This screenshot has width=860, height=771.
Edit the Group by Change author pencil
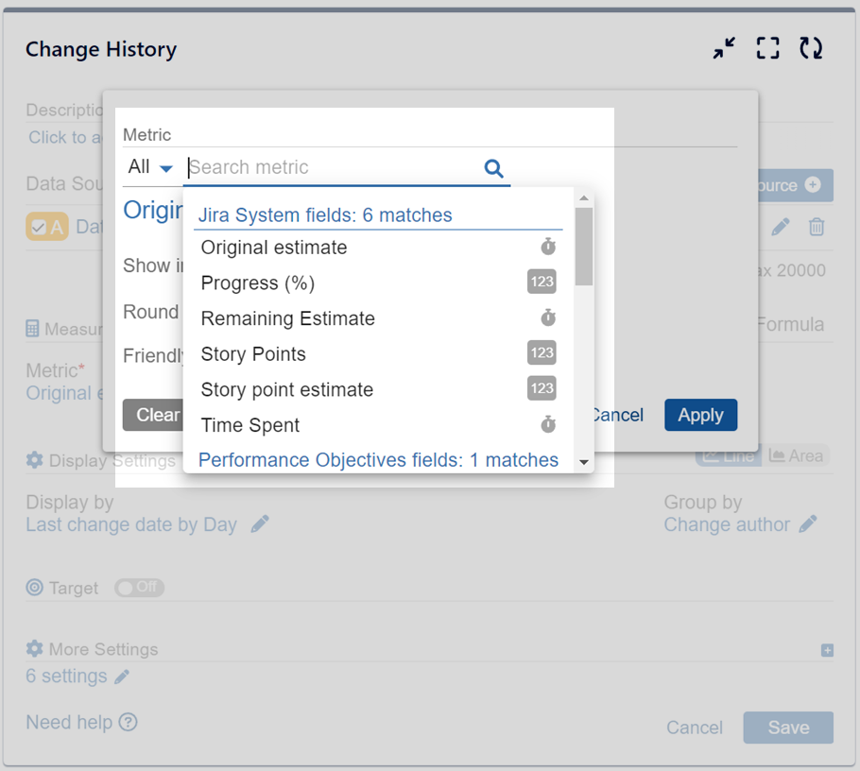click(808, 524)
